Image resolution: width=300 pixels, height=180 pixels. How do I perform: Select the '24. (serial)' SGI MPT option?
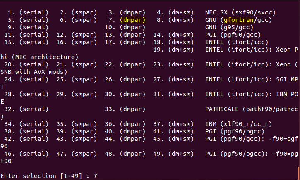(x=26, y=79)
